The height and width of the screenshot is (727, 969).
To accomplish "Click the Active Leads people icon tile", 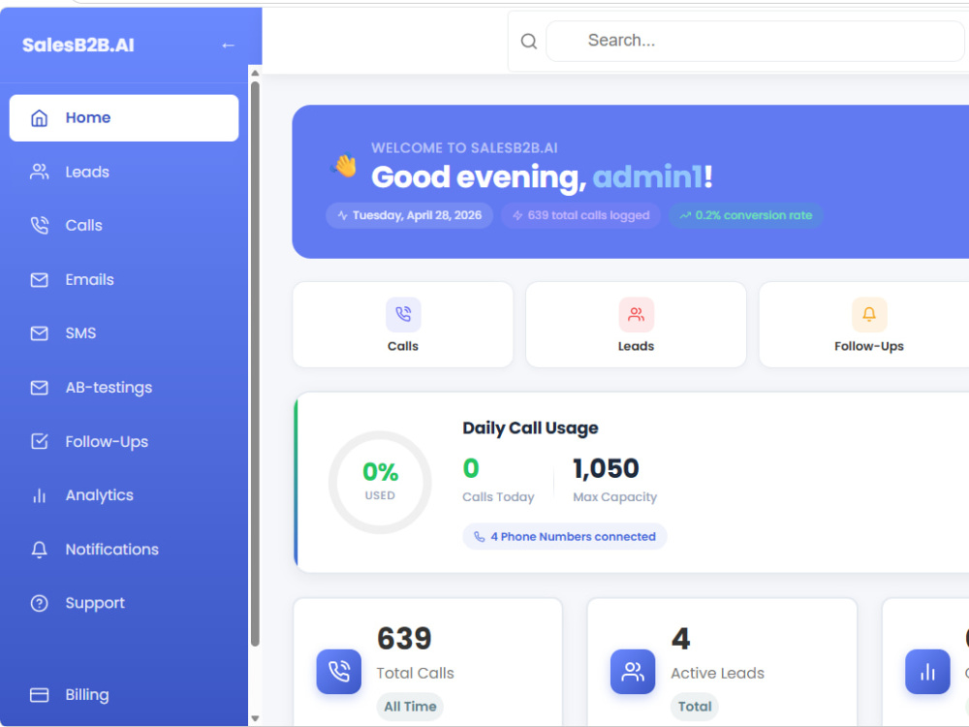I will click(633, 672).
